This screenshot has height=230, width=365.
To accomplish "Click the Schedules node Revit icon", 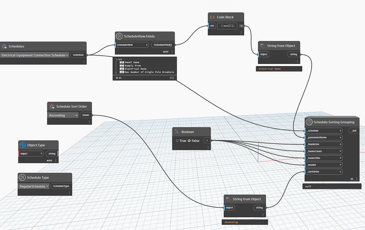I will [x=5, y=46].
